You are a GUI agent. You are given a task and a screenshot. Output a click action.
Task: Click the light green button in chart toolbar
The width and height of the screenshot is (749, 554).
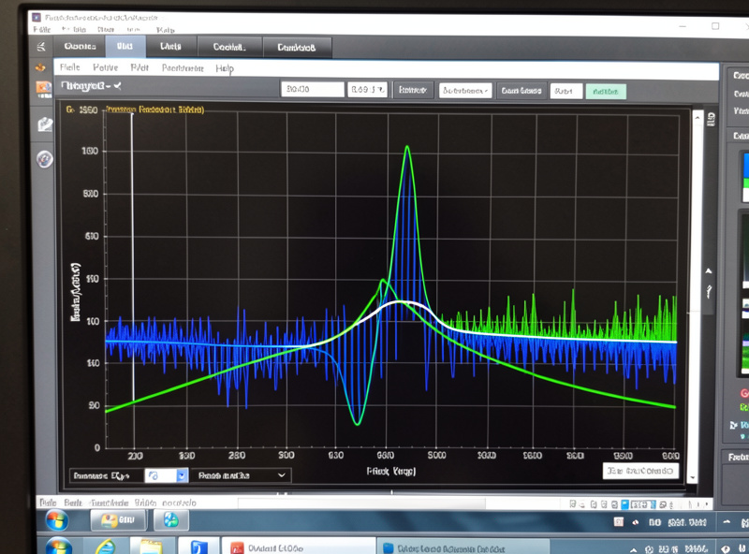click(x=606, y=92)
